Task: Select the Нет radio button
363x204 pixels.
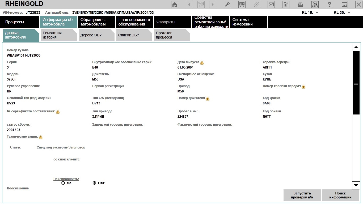Action: coord(94,183)
